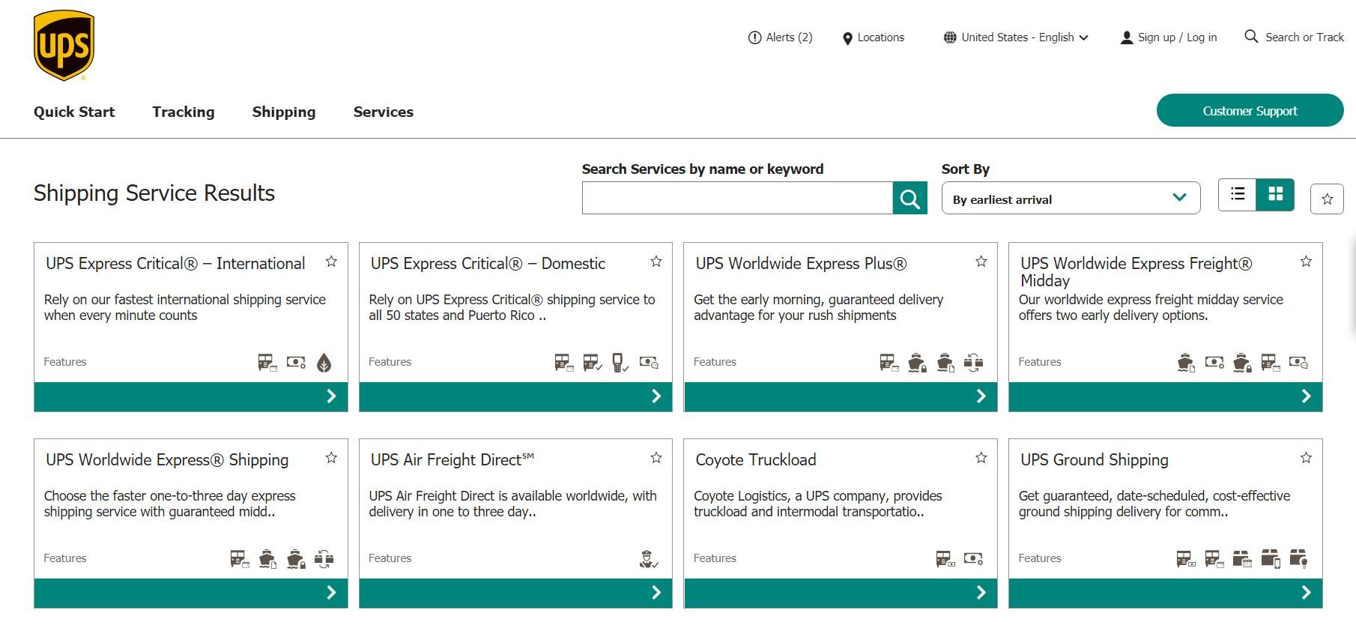Image resolution: width=1356 pixels, height=628 pixels.
Task: Open the Tracking menu
Action: click(x=183, y=112)
